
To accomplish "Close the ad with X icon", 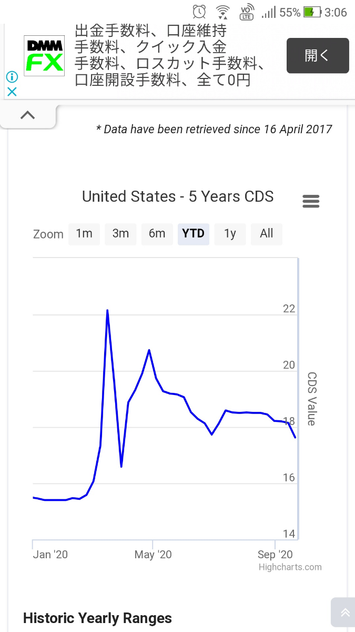I will coord(12,92).
